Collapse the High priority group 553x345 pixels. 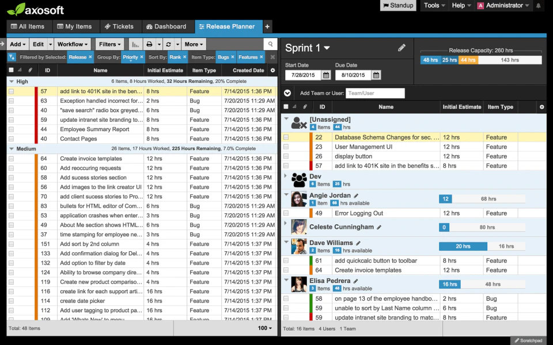click(11, 82)
